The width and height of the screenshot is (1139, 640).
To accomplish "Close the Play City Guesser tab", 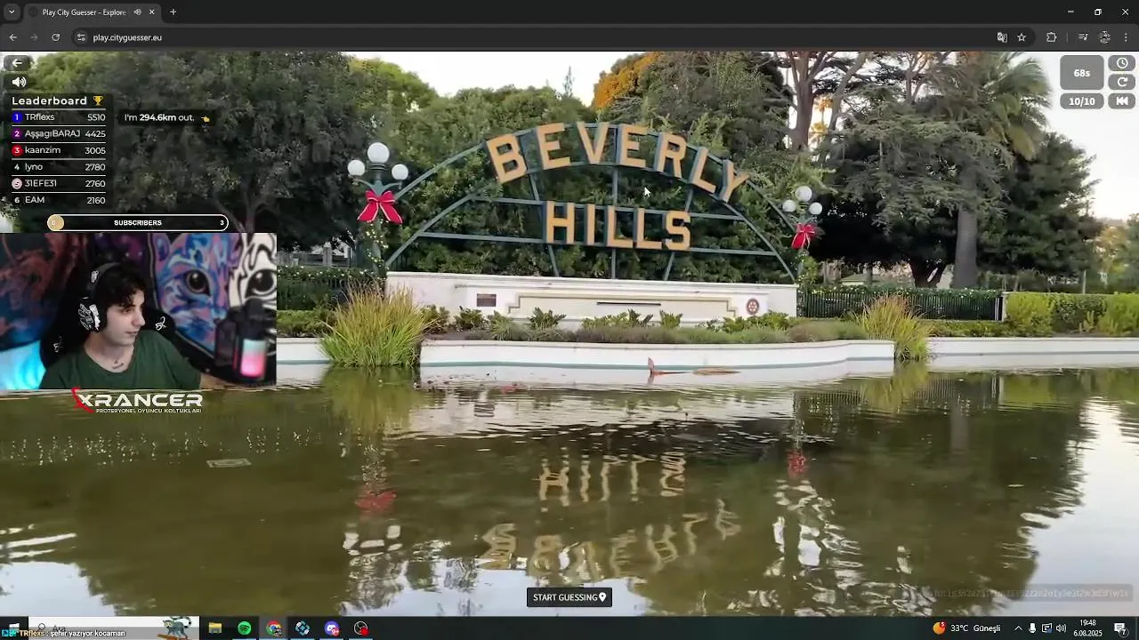I will 151,12.
